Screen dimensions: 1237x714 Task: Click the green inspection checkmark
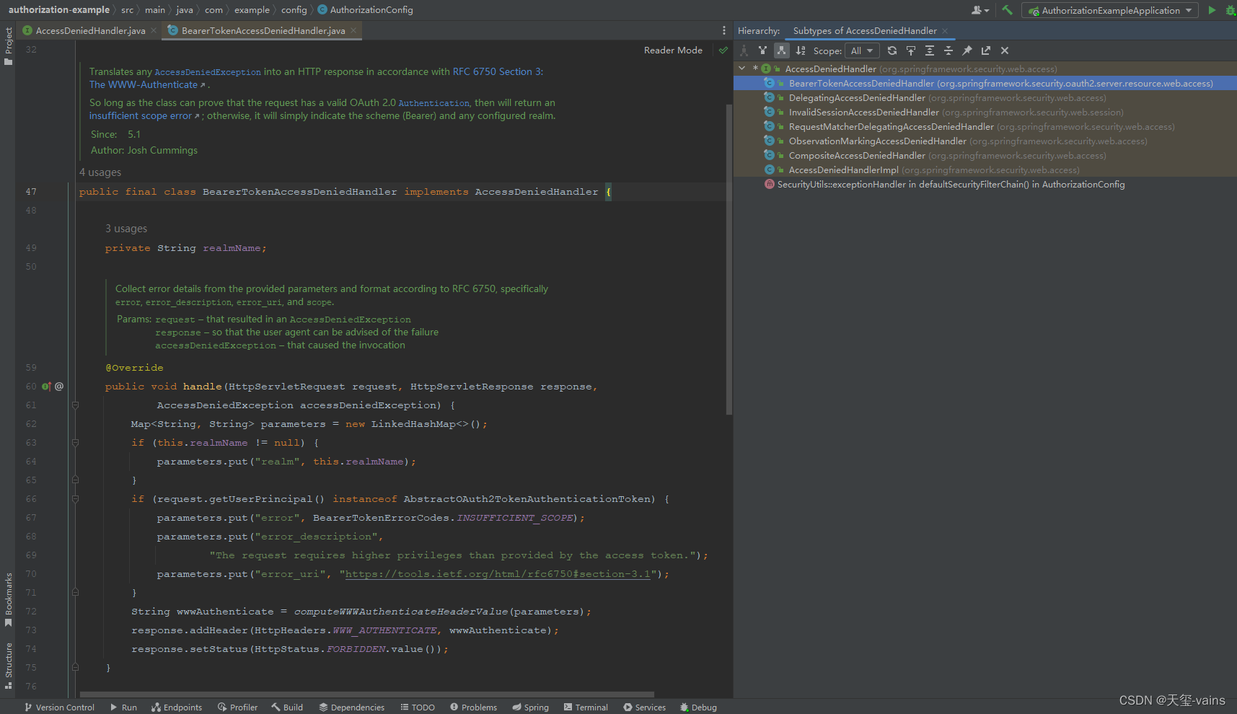[723, 50]
